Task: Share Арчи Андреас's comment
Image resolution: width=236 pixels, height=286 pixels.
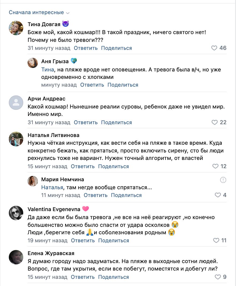Action: pyautogui.click(x=116, y=123)
